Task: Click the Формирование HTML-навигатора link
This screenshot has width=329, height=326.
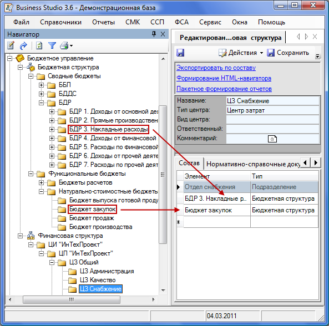Action: (224, 78)
